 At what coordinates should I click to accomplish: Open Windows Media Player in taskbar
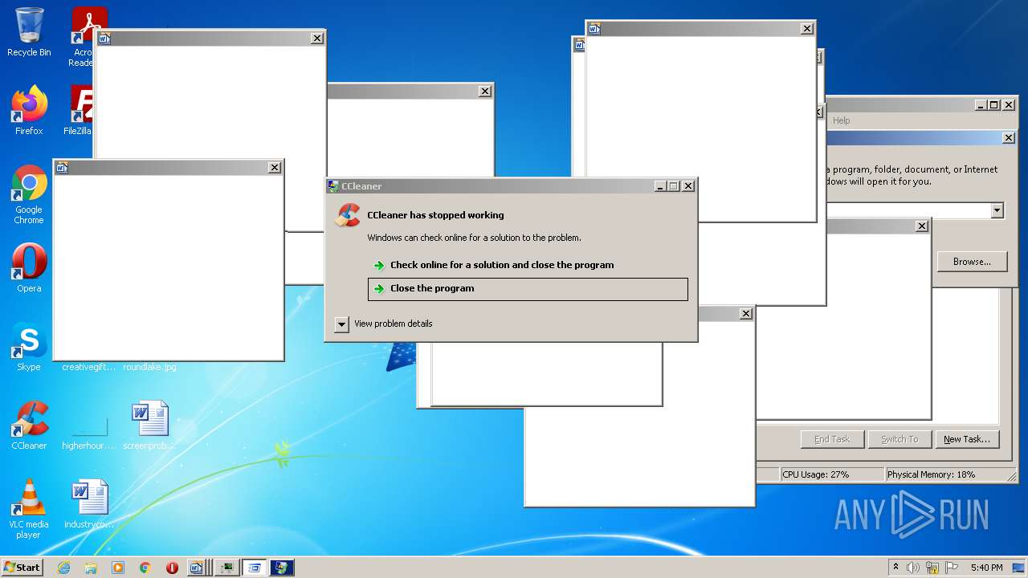(x=118, y=568)
